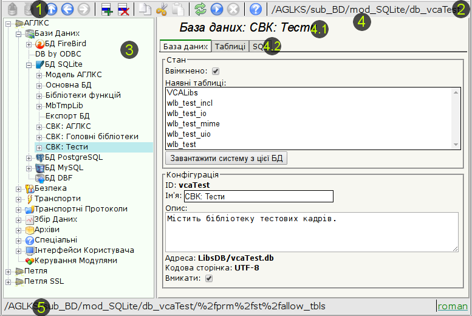Click Завантажити систему з цієї БД button
472x316 pixels.
226,159
